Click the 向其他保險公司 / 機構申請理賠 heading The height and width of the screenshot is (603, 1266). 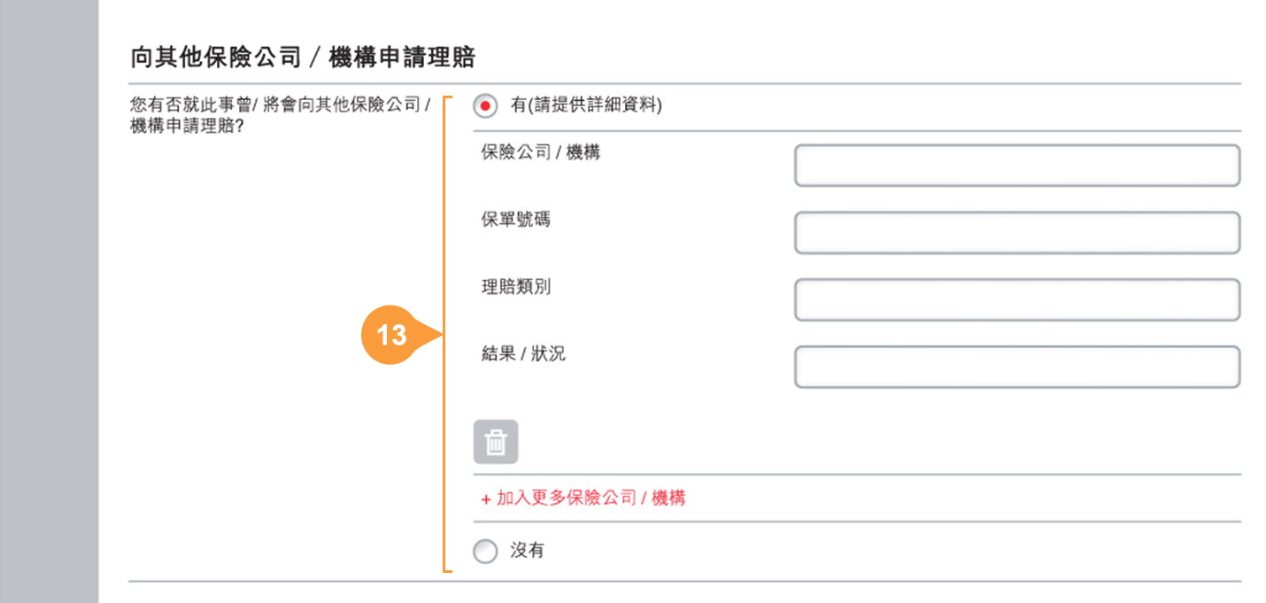tap(303, 58)
